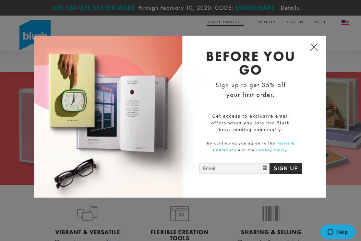
Task: Select Log In in top navigation
Action: (295, 22)
